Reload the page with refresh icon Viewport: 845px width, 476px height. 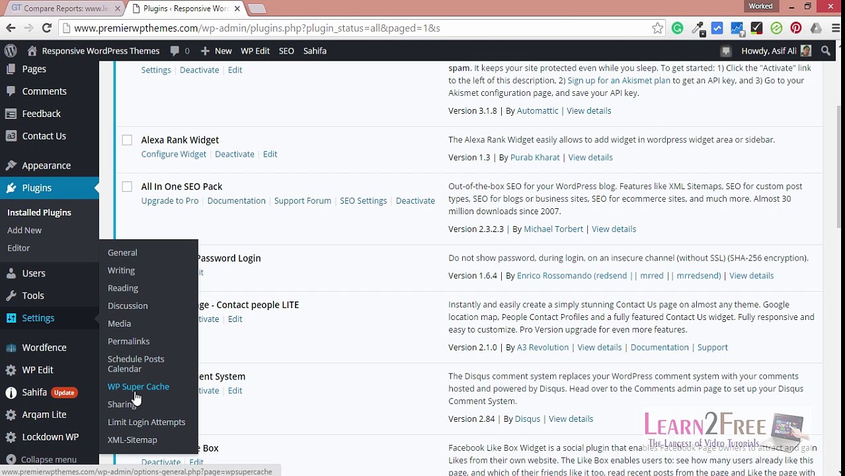[47, 28]
